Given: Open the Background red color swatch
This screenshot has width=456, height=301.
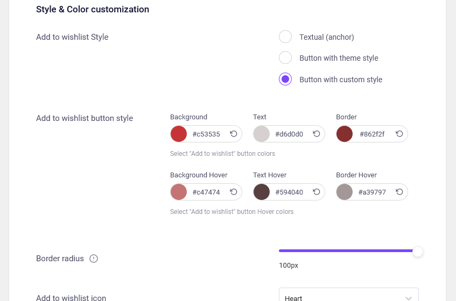Looking at the screenshot, I should [179, 134].
